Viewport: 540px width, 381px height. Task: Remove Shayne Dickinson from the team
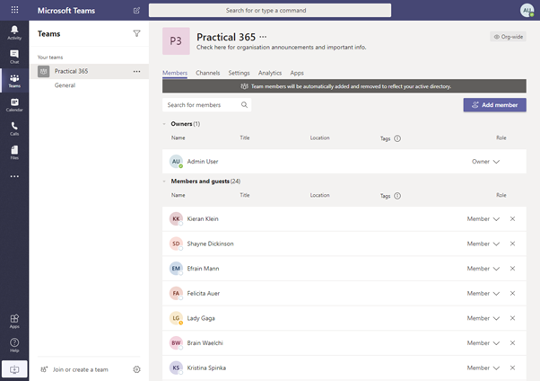click(x=512, y=244)
